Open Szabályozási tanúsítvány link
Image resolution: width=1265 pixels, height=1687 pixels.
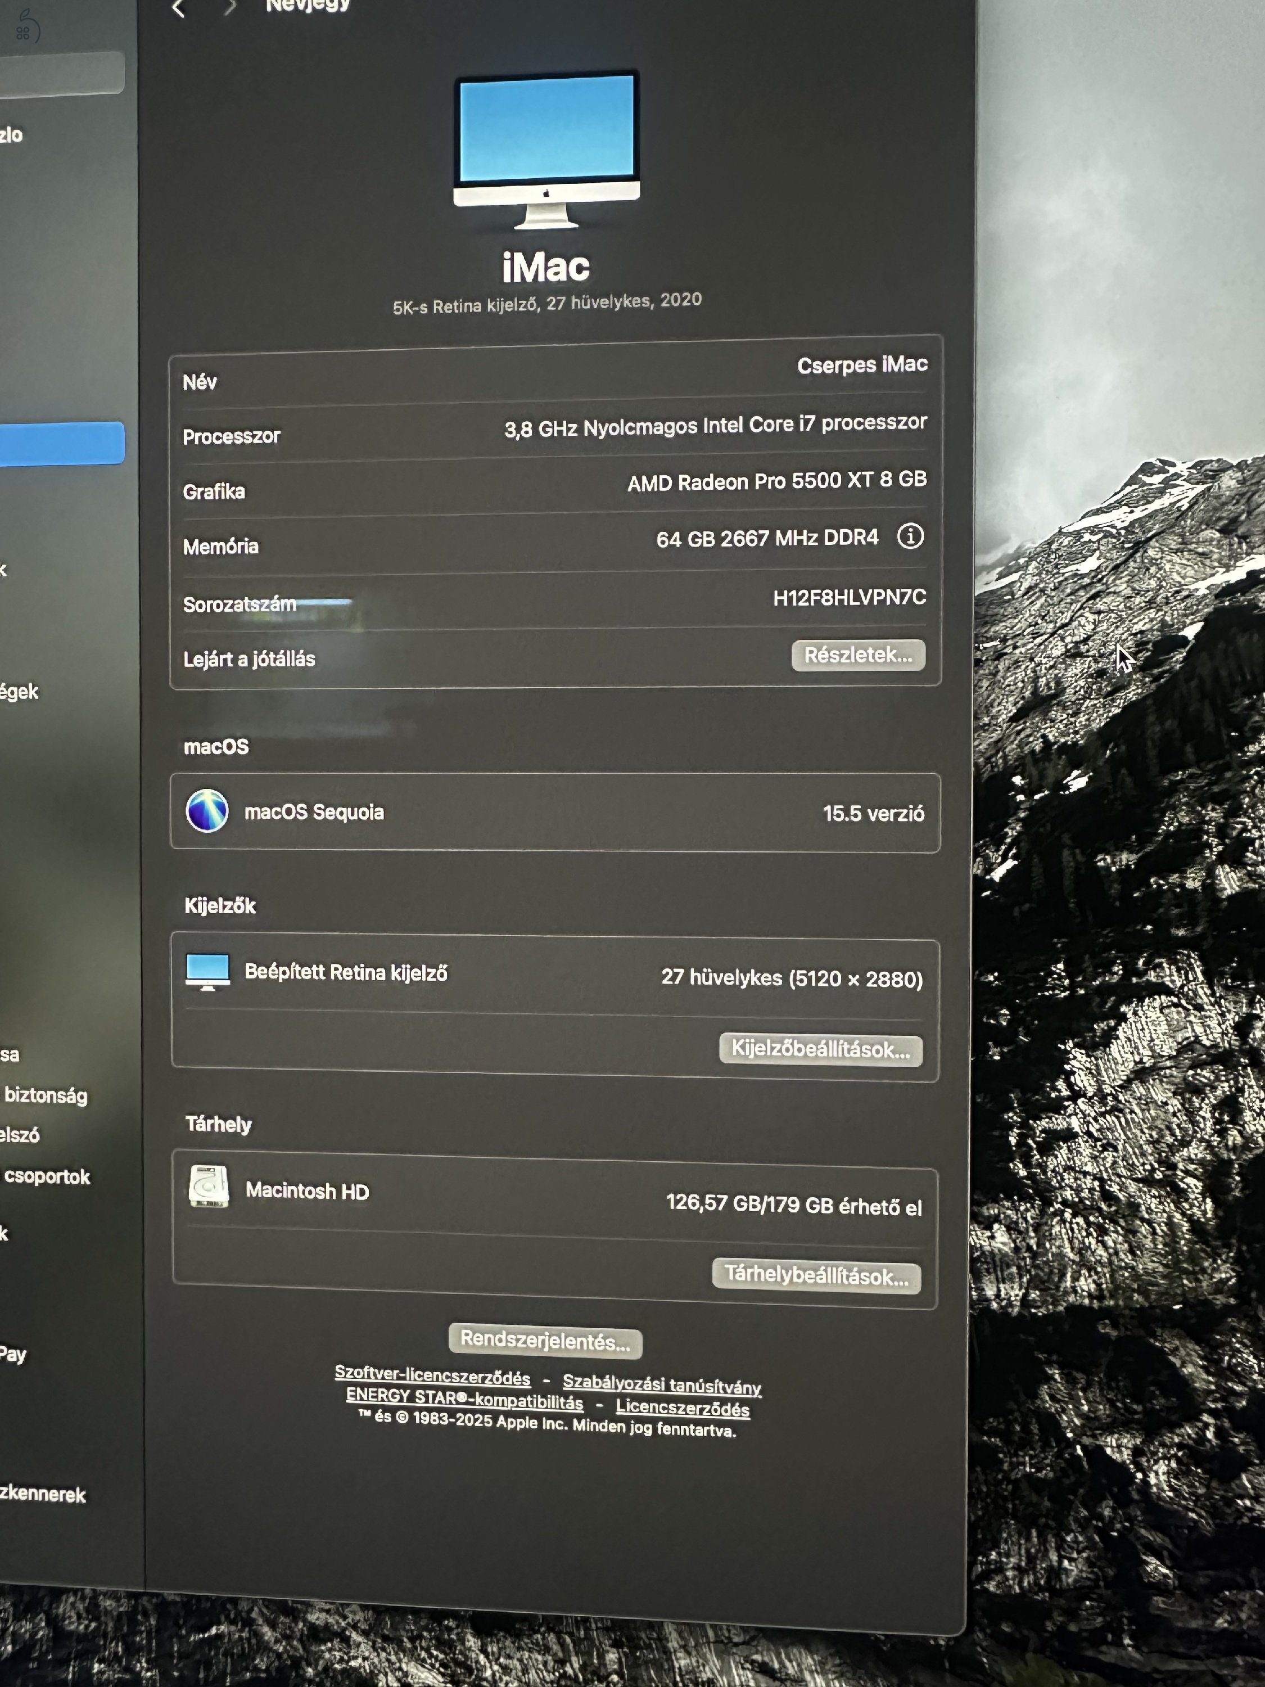click(x=662, y=1385)
